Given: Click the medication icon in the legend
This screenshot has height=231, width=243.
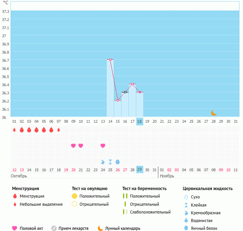Looking at the screenshot, I should tap(54, 228).
